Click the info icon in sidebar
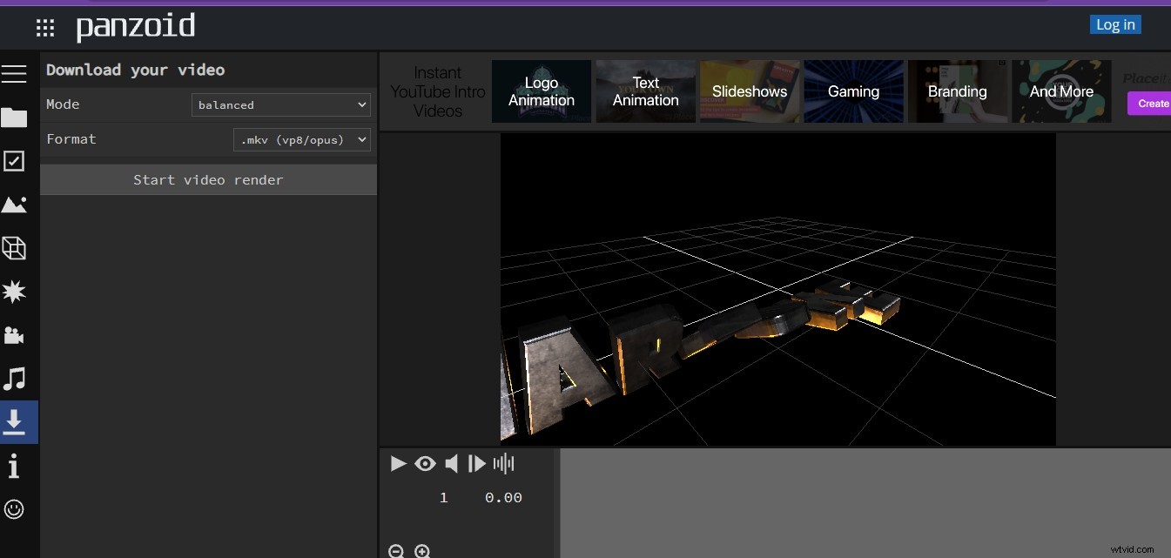 [14, 467]
